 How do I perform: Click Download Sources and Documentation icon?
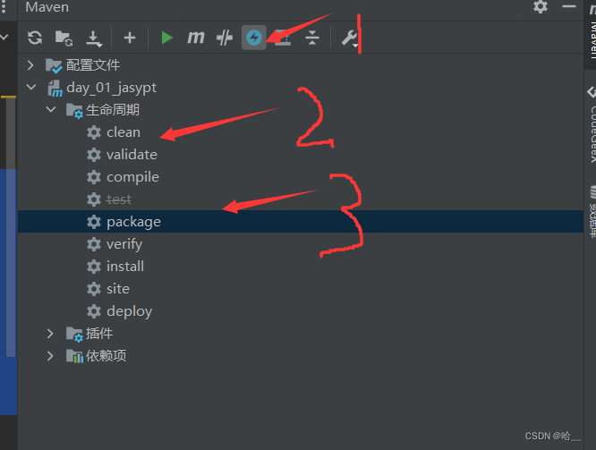click(93, 38)
